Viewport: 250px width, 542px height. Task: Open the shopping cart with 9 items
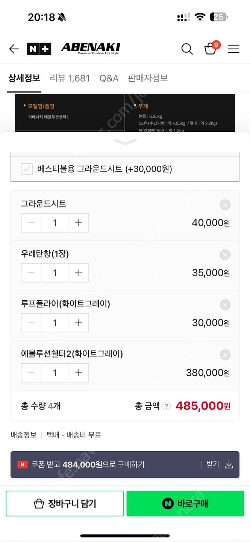(211, 49)
